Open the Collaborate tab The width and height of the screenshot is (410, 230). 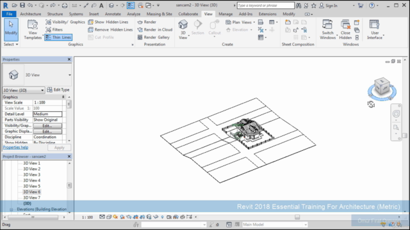point(188,14)
